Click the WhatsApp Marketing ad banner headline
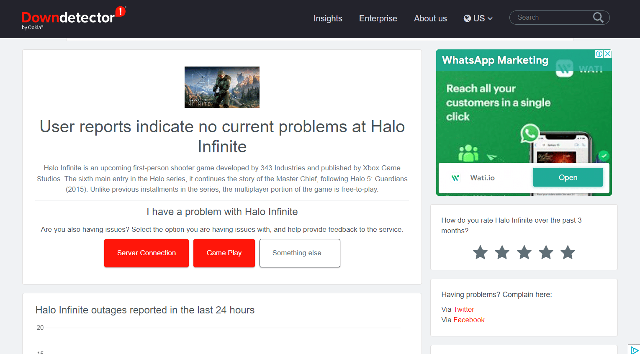Screen dimensions: 640x354 [x=495, y=60]
